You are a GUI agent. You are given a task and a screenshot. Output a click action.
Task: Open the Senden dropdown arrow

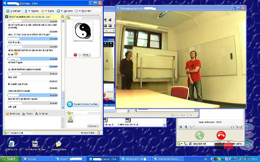[29, 11]
